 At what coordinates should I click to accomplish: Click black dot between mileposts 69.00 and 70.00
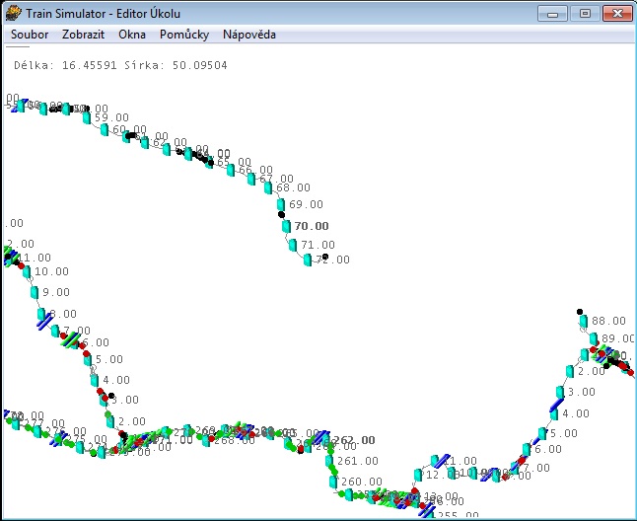point(281,214)
